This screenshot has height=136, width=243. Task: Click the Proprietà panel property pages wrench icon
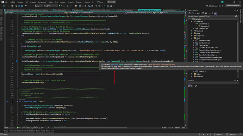click(196, 86)
